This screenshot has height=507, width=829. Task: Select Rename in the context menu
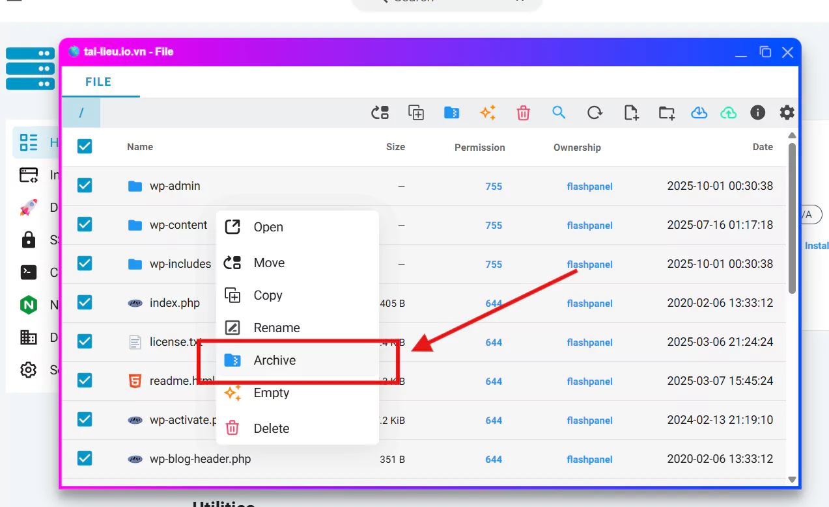coord(276,328)
